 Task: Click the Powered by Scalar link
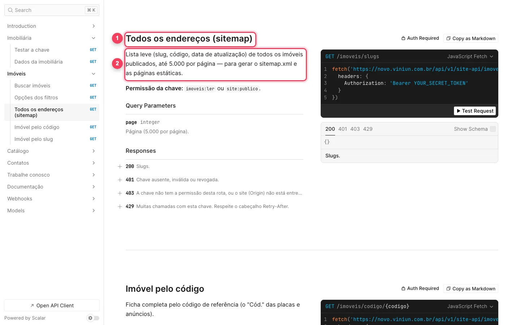25,318
